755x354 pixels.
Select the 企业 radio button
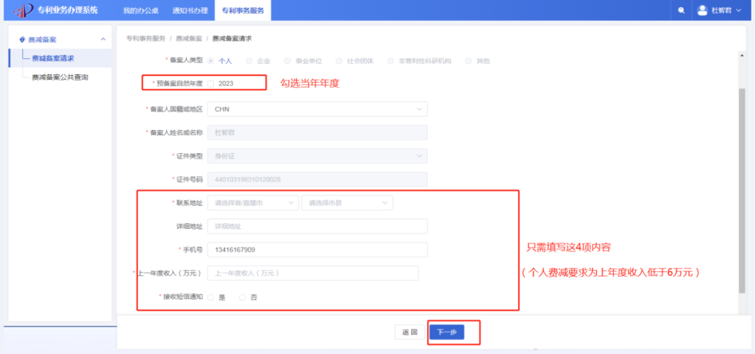tap(249, 61)
